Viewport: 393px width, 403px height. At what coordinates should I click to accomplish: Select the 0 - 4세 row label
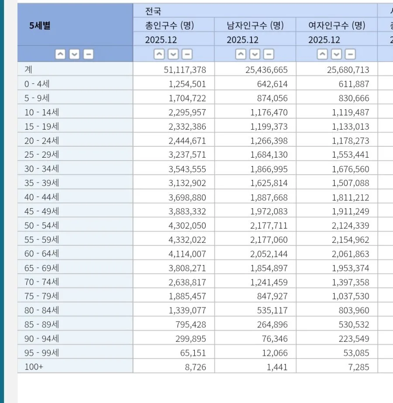tap(75, 83)
